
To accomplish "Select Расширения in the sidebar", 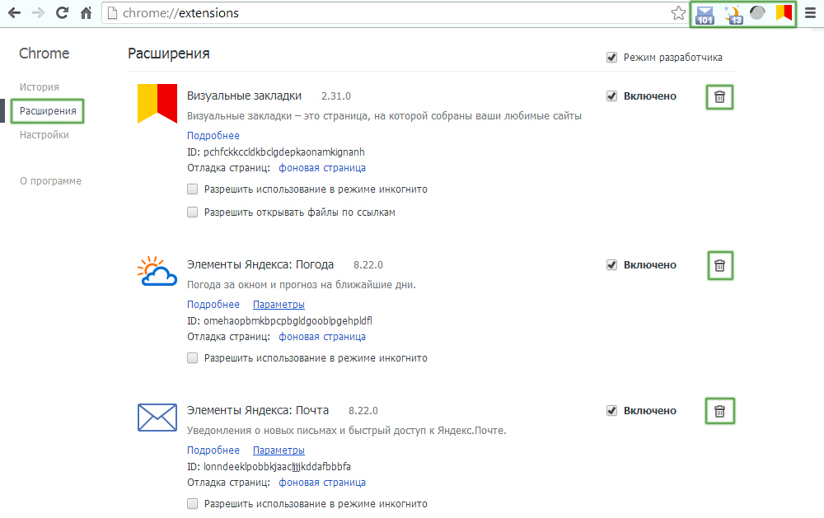I will pyautogui.click(x=48, y=111).
